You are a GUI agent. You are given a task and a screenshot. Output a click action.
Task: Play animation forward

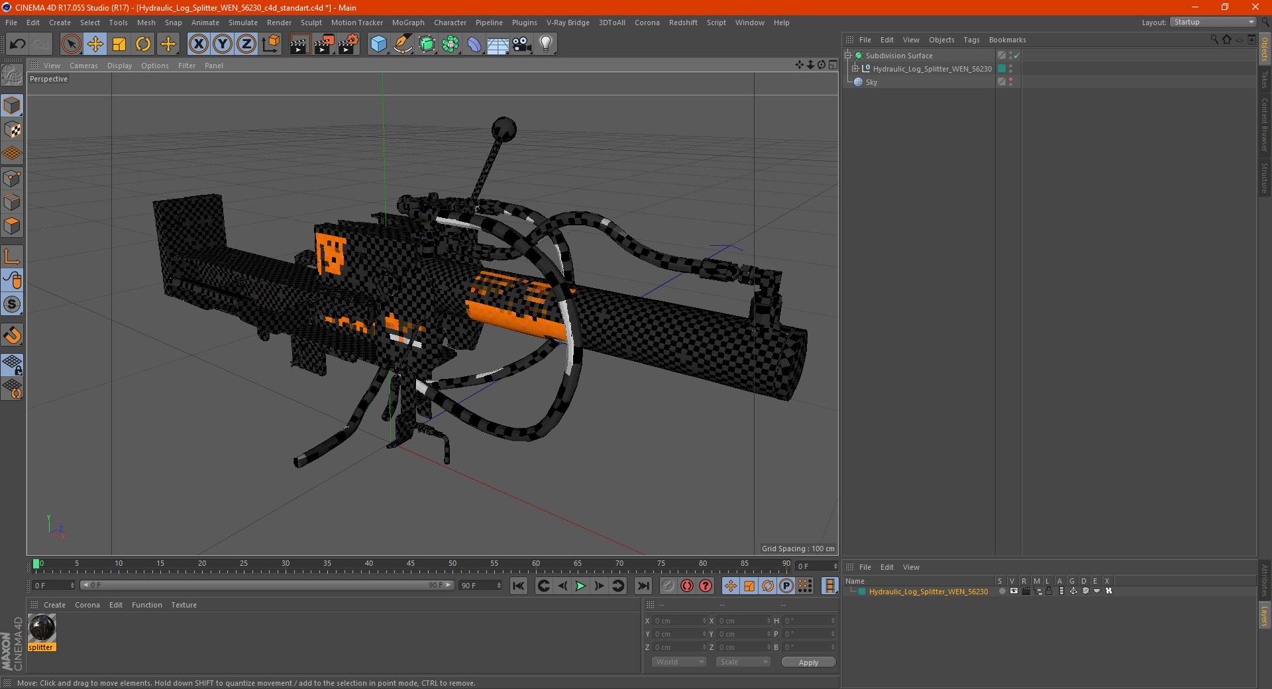580,586
